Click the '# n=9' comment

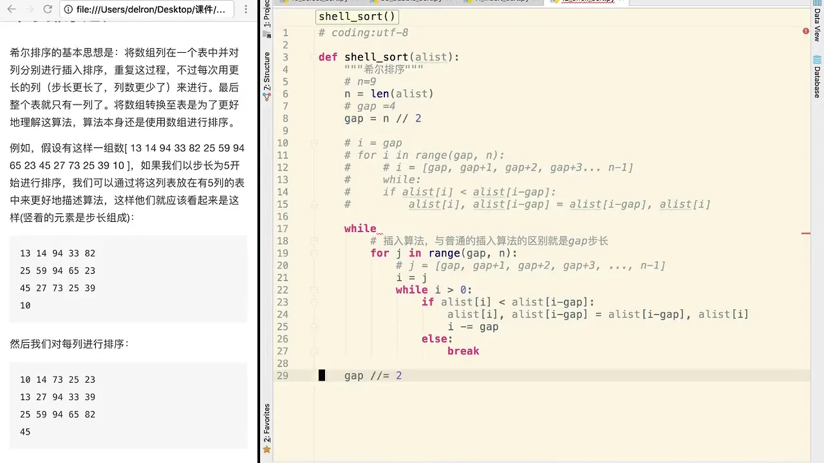(360, 82)
